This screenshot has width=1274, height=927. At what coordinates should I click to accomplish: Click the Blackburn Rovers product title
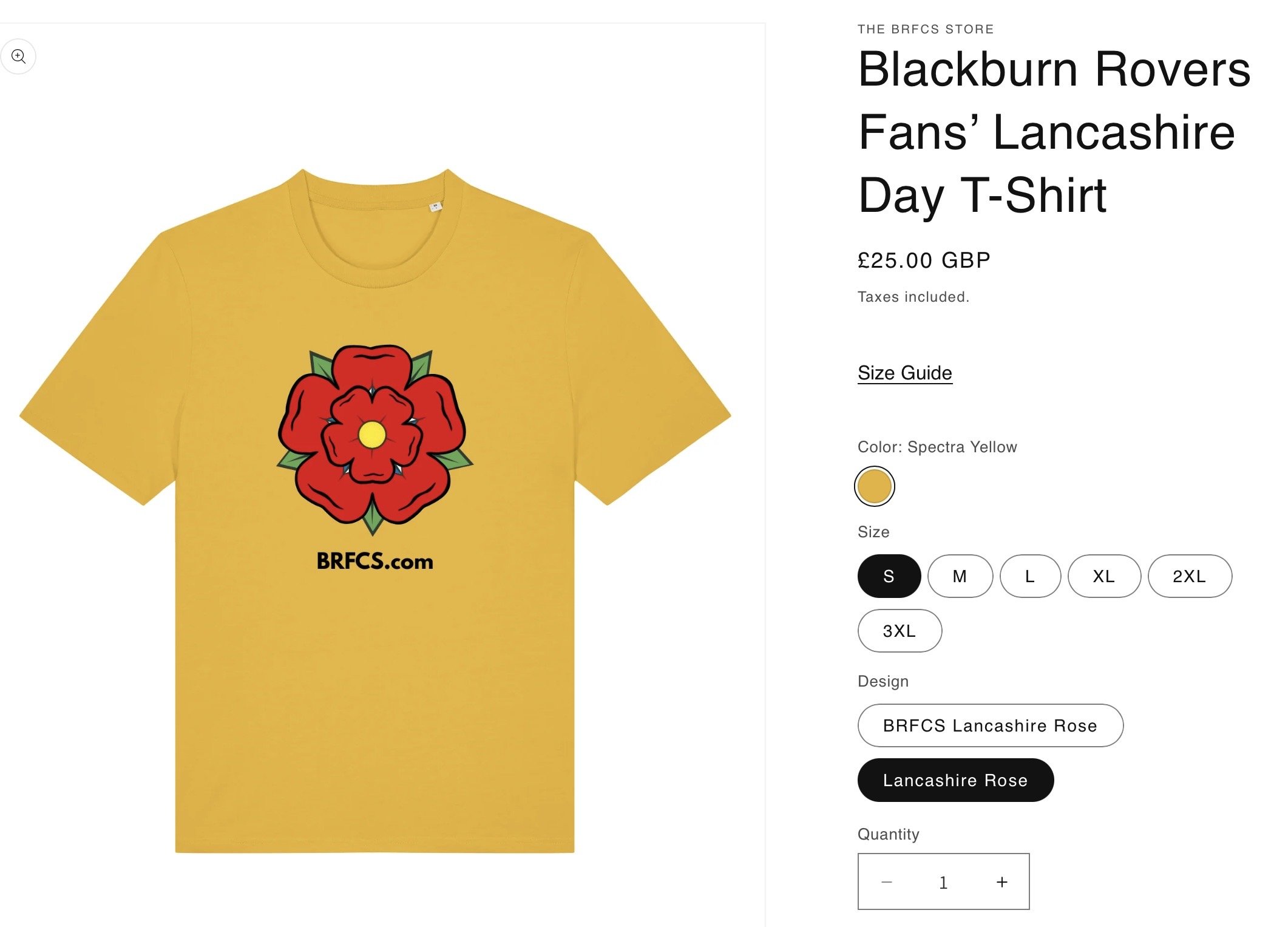(x=1054, y=132)
